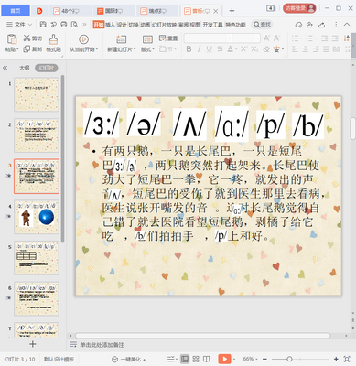Image resolution: width=356 pixels, height=366 pixels.
Task: Collapse the slide thumbnail panel
Action: (5, 68)
